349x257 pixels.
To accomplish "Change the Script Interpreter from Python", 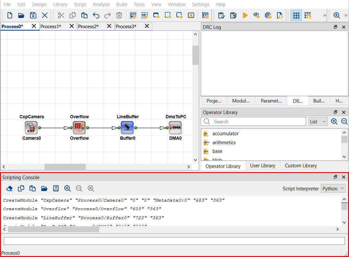I will point(333,188).
